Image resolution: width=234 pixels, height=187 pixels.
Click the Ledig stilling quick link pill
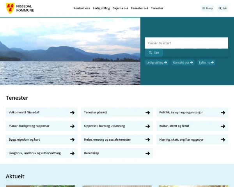[x=156, y=62]
